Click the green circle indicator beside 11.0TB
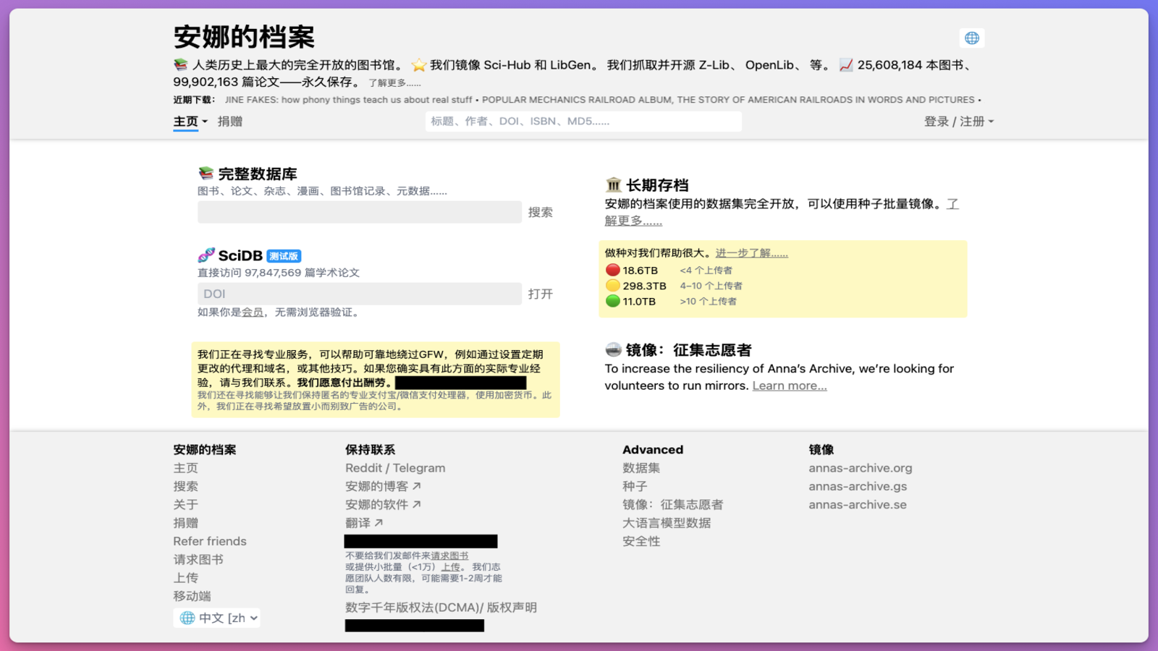This screenshot has width=1158, height=651. [x=612, y=301]
